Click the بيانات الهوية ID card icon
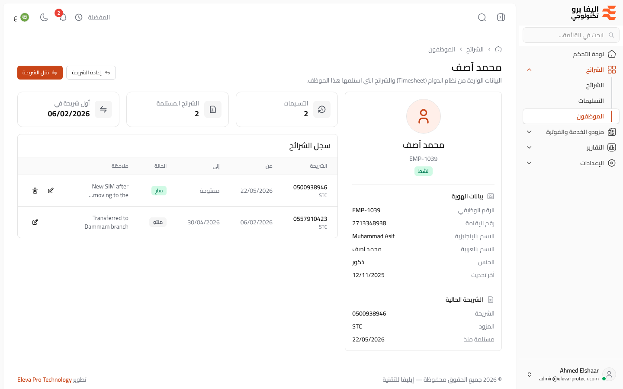This screenshot has width=623, height=389. (491, 196)
